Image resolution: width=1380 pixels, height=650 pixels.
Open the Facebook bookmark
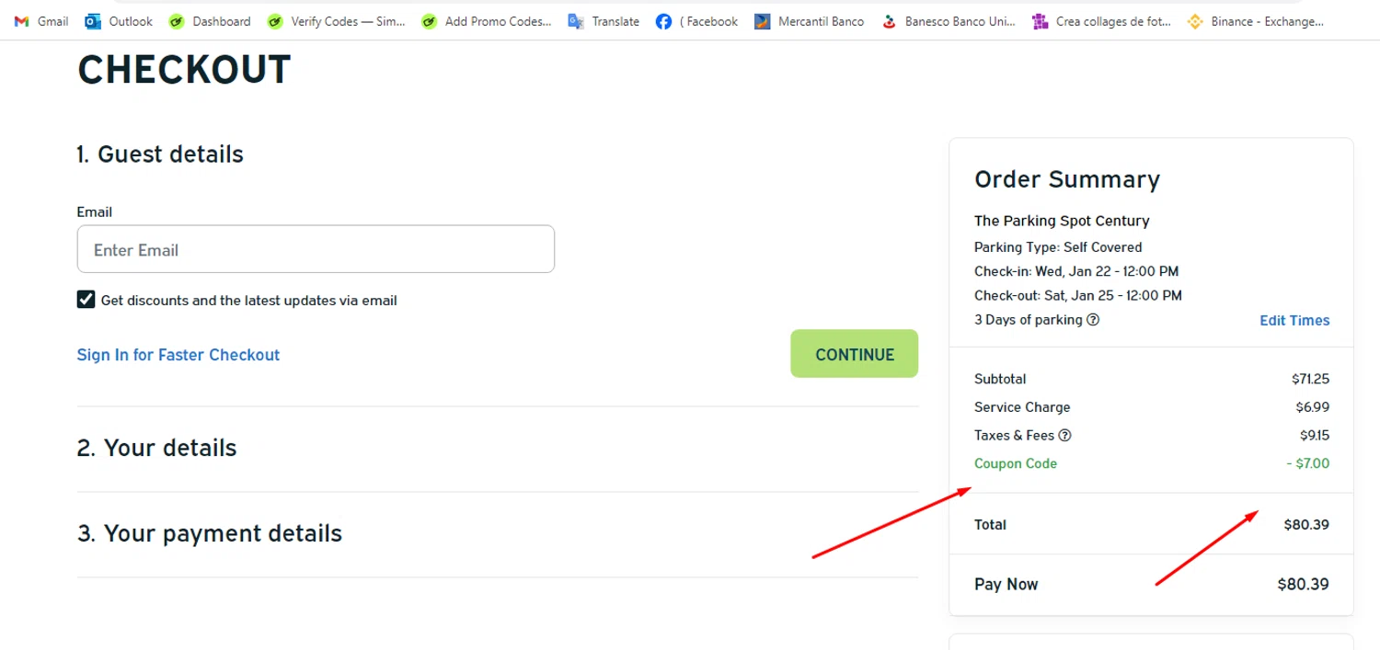click(x=696, y=21)
